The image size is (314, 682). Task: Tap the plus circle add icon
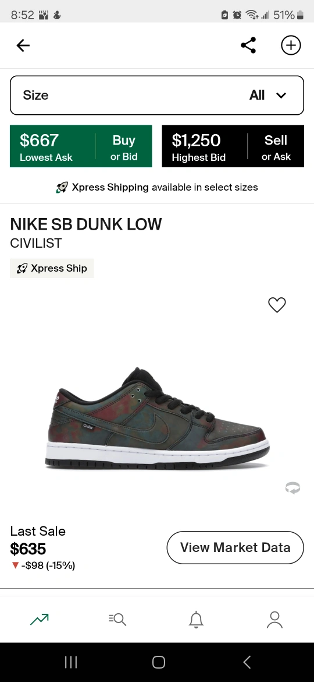(291, 45)
